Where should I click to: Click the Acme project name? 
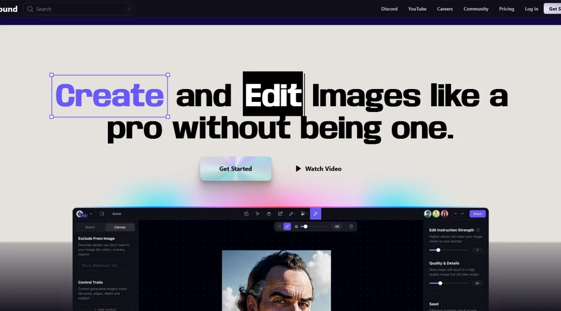(117, 214)
